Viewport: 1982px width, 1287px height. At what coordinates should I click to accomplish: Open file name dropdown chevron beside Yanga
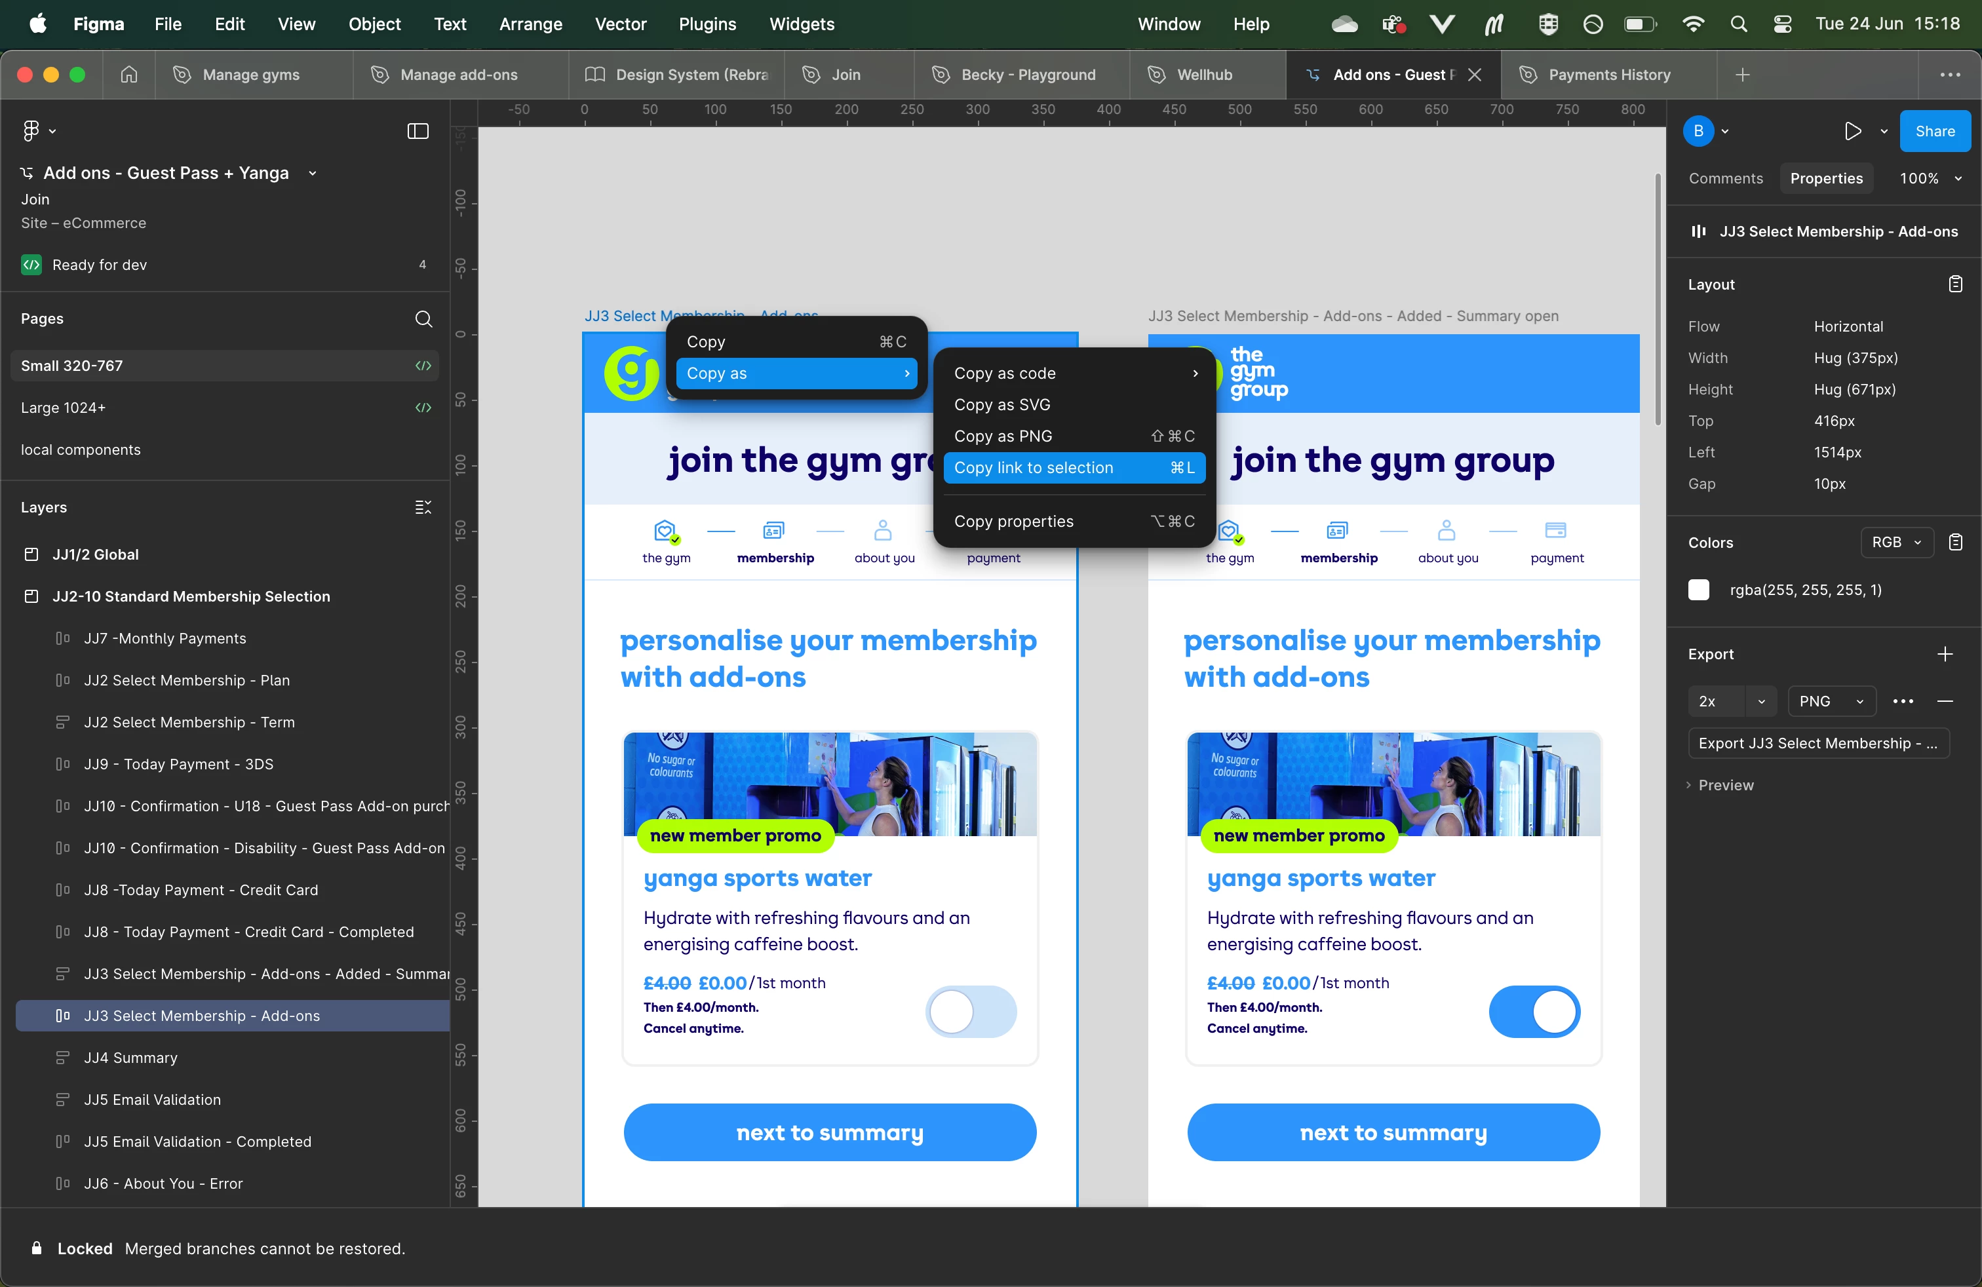312,173
